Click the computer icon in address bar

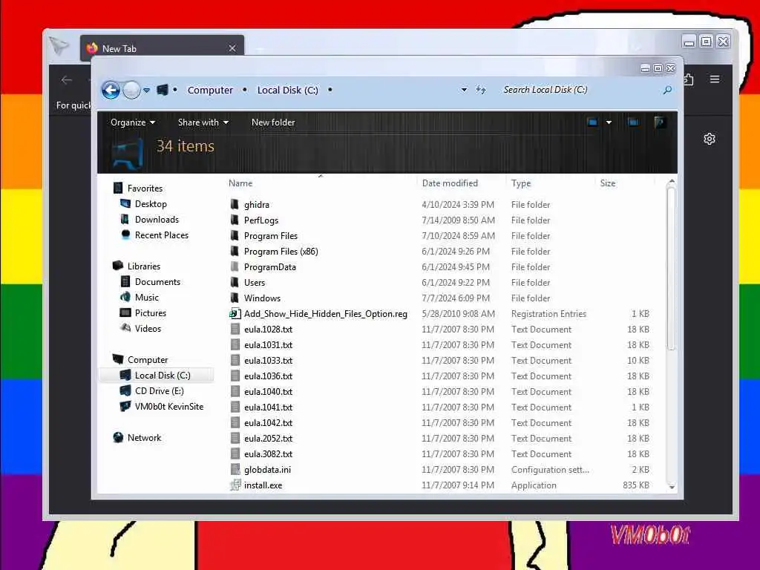[163, 90]
